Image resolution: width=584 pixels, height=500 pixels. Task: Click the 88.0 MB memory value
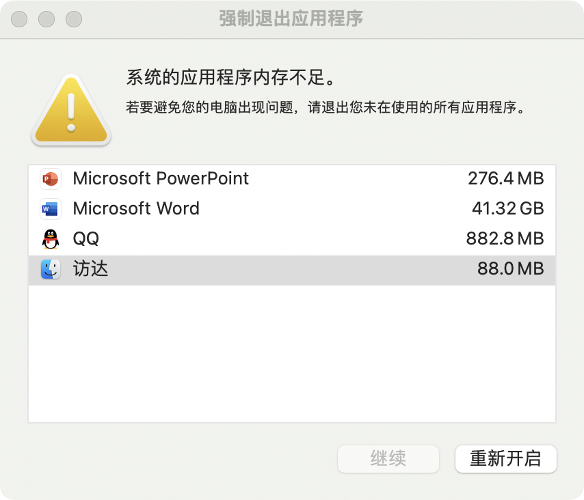[x=510, y=269]
